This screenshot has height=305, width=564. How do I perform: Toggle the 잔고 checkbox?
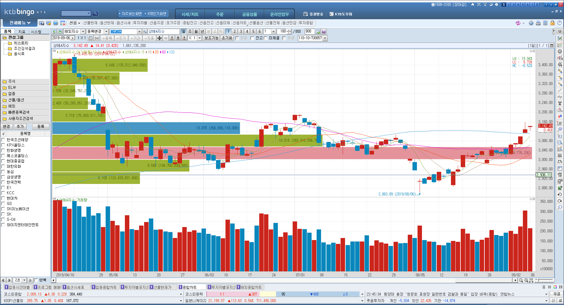click(252, 38)
